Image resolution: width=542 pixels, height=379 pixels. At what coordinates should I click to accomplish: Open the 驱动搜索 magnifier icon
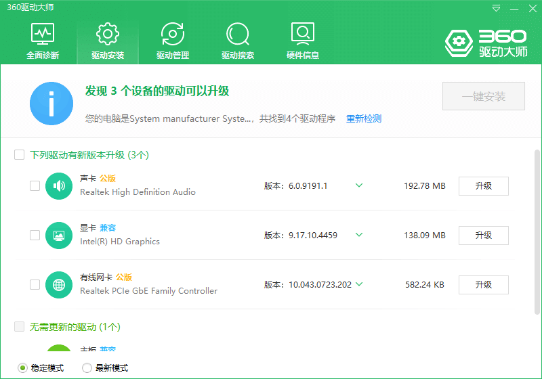pos(238,34)
